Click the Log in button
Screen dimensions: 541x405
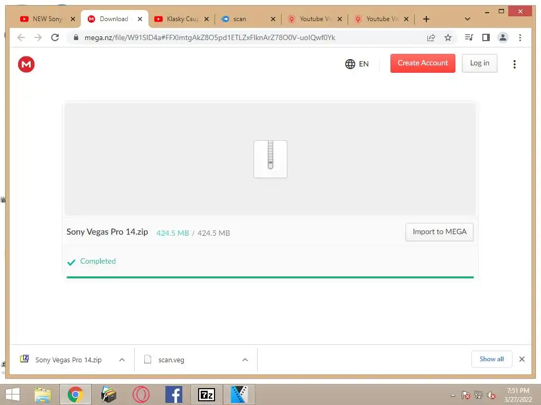click(480, 63)
